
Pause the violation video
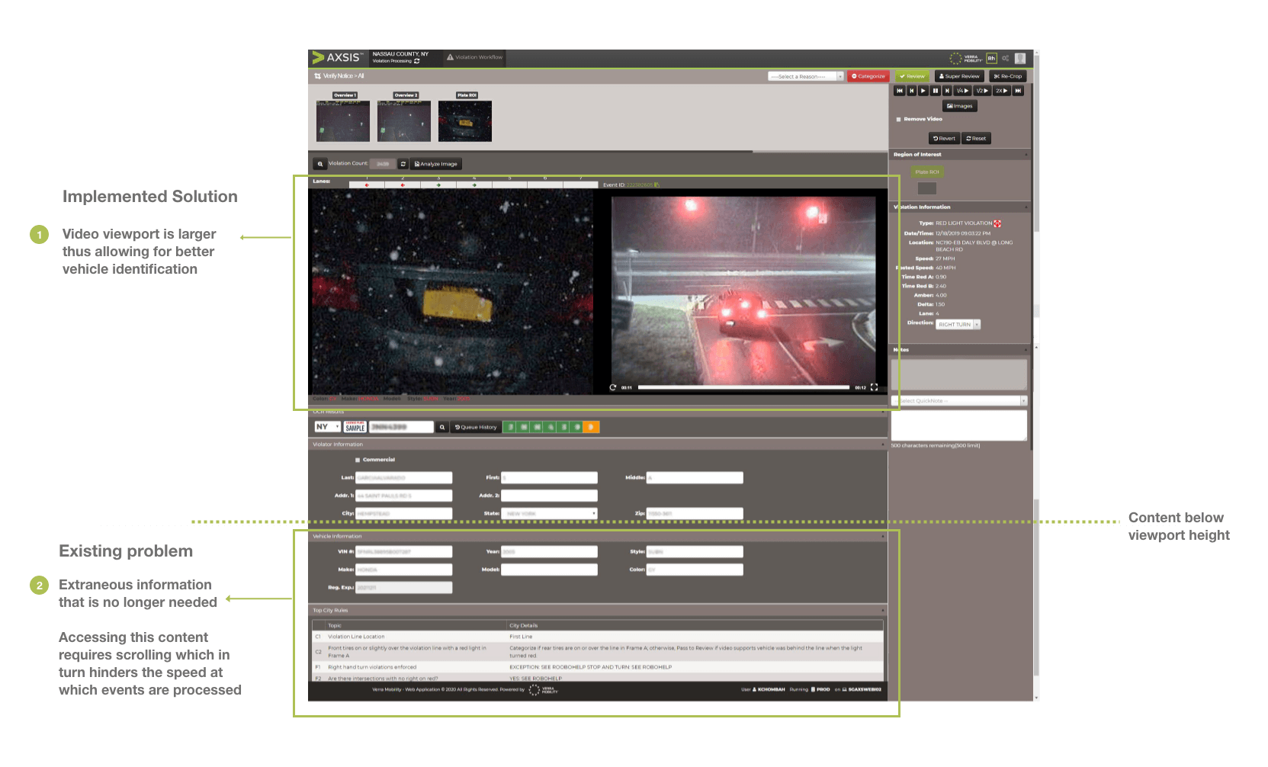point(936,91)
